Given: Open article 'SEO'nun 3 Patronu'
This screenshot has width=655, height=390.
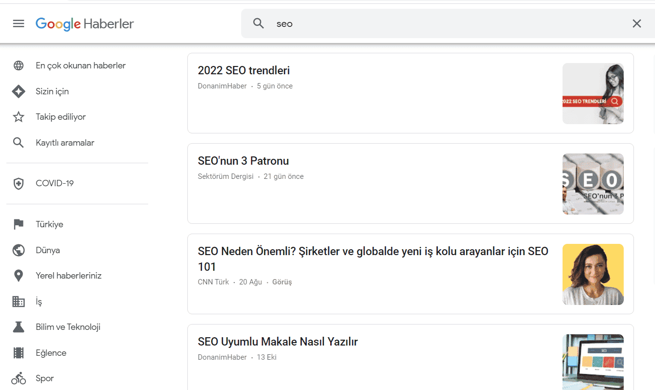Looking at the screenshot, I should (243, 161).
